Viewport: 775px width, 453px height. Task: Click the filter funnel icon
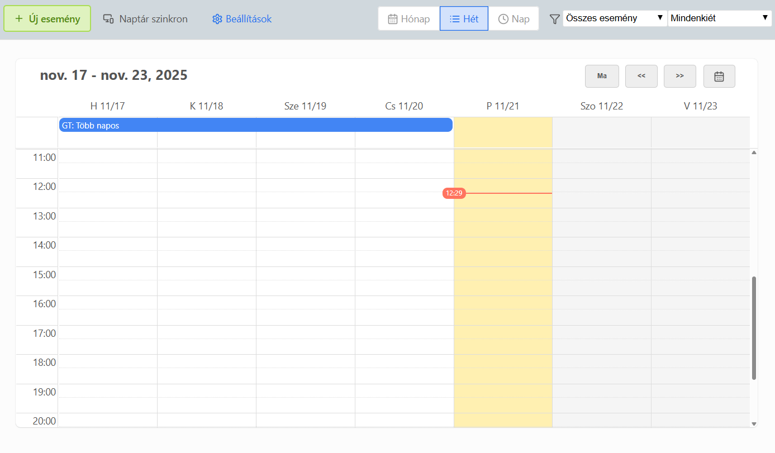554,19
